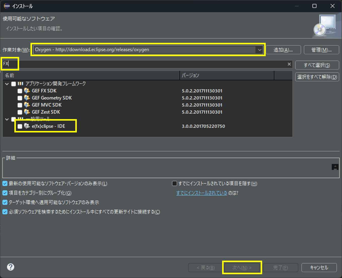The width and height of the screenshot is (342, 278).
Task: Select the GEF MVC SDK row text
Action: point(47,105)
